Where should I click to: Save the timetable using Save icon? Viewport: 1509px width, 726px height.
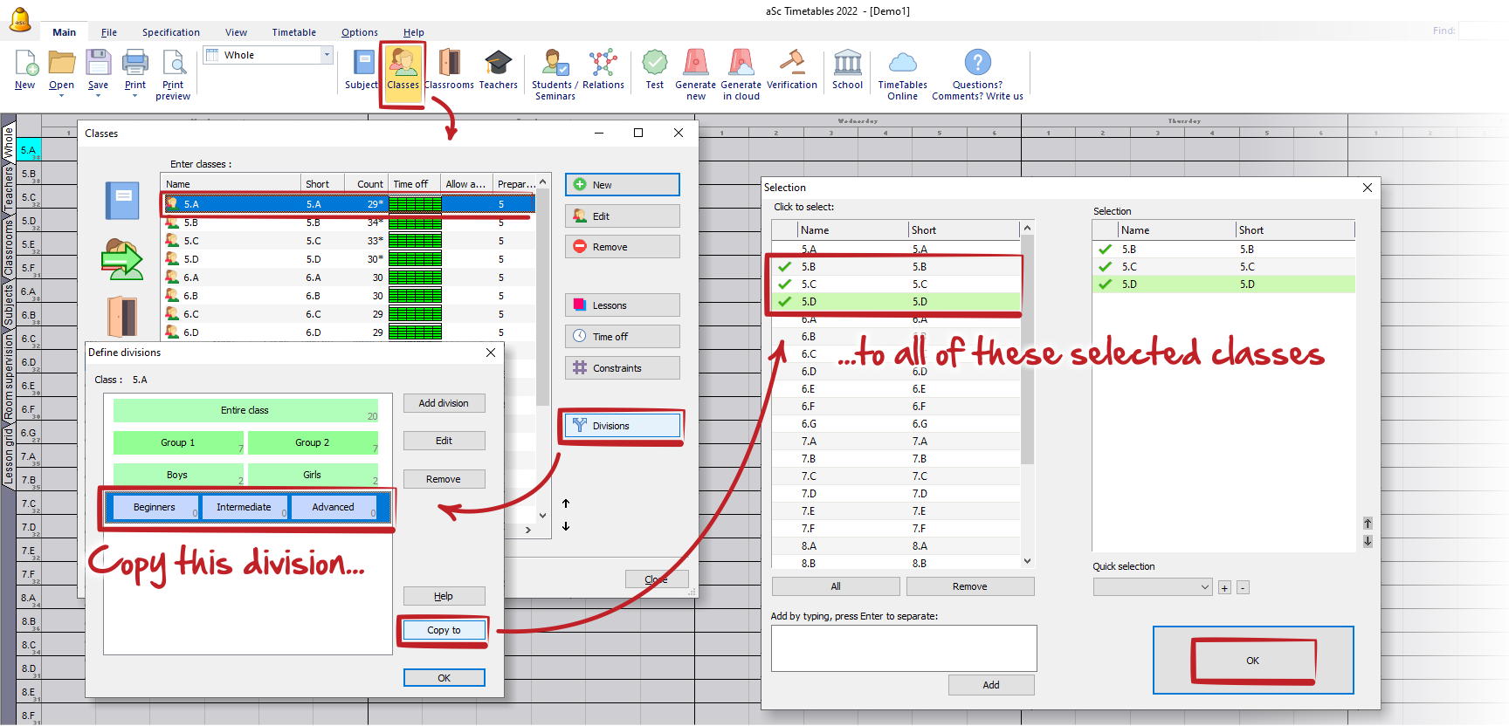tap(98, 69)
